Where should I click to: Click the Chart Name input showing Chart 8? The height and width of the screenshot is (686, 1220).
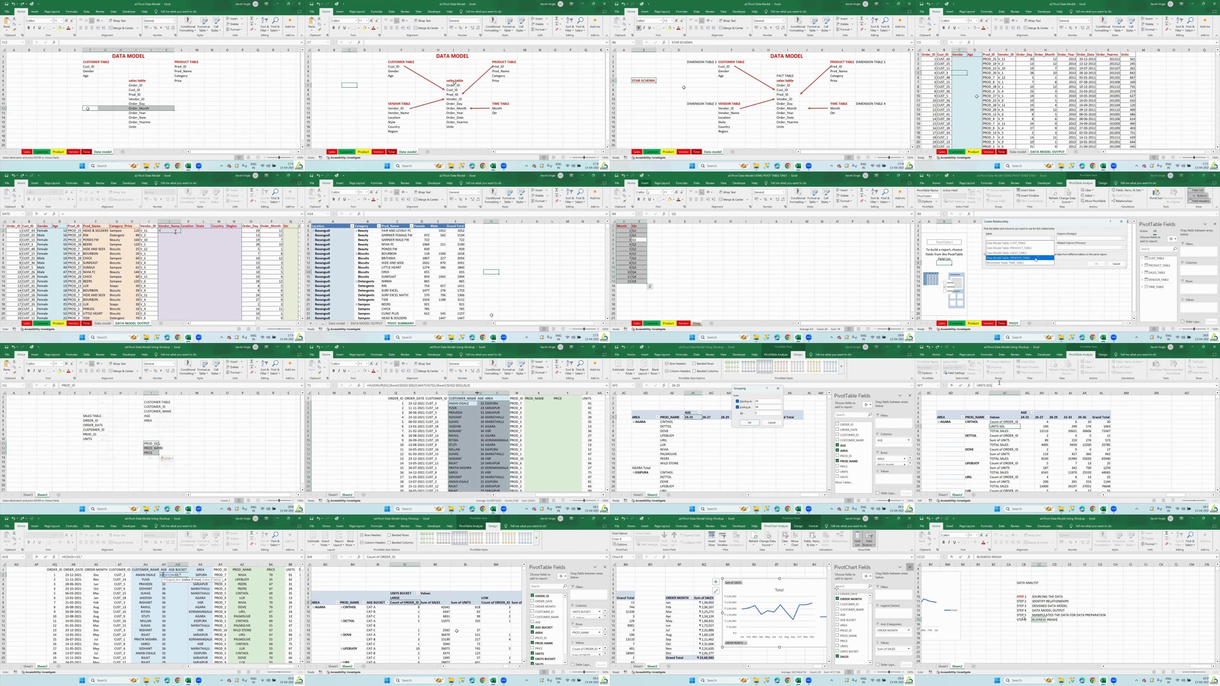pos(622,539)
